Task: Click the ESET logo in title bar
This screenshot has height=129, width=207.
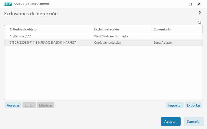Action: pos(8,4)
